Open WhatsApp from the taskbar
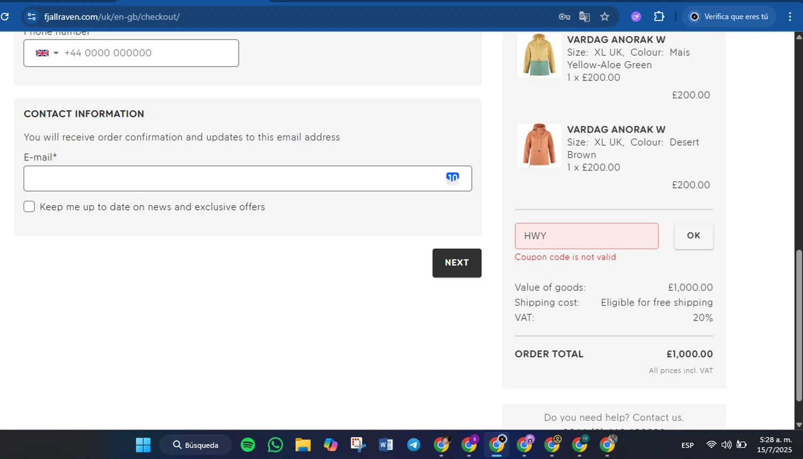The image size is (803, 459). 275,445
